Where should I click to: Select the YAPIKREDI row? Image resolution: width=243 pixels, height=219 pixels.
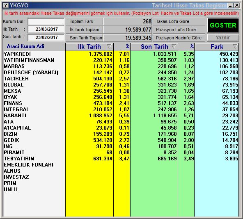(x=121, y=54)
